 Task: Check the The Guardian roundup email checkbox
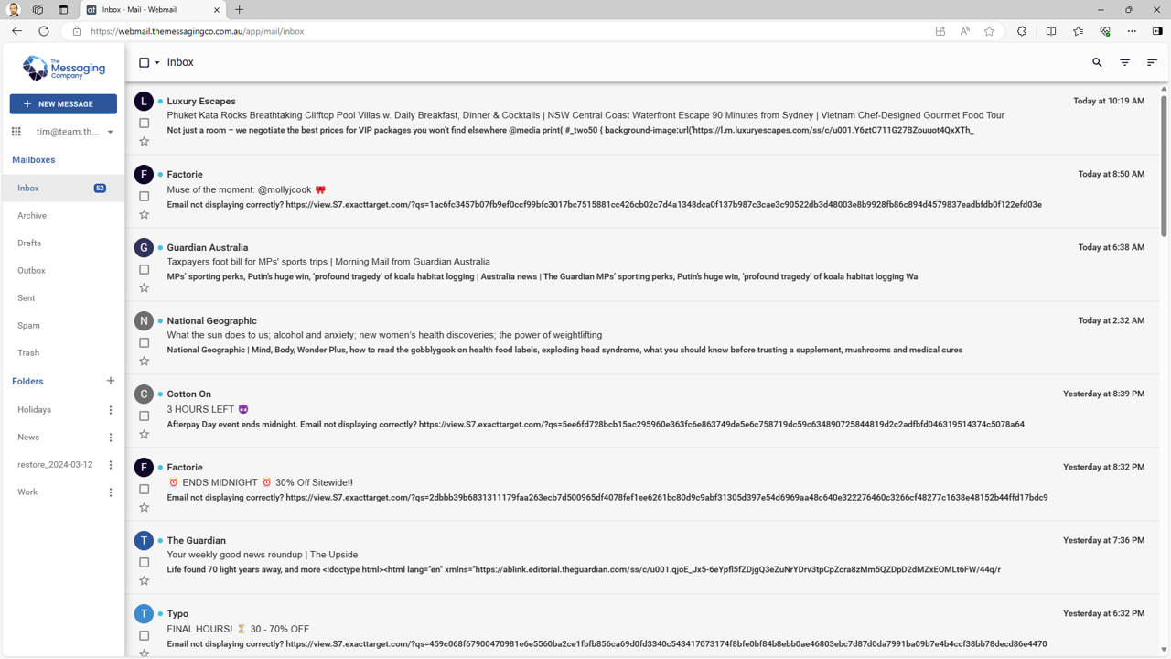click(x=144, y=562)
